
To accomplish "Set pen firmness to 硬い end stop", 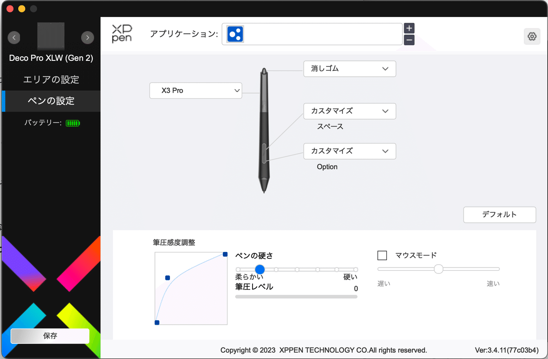I will [356, 269].
